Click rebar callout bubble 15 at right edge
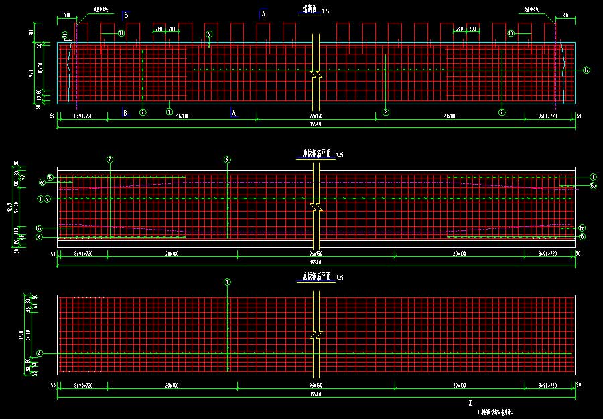The image size is (603, 419). pos(586,70)
